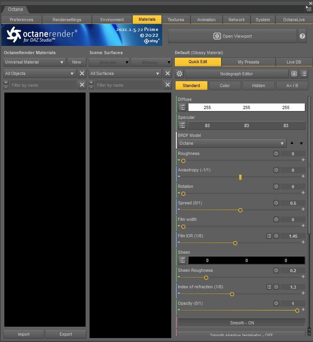The width and height of the screenshot is (313, 342).
Task: Open the Diffuse texture list icon
Action: click(x=182, y=107)
